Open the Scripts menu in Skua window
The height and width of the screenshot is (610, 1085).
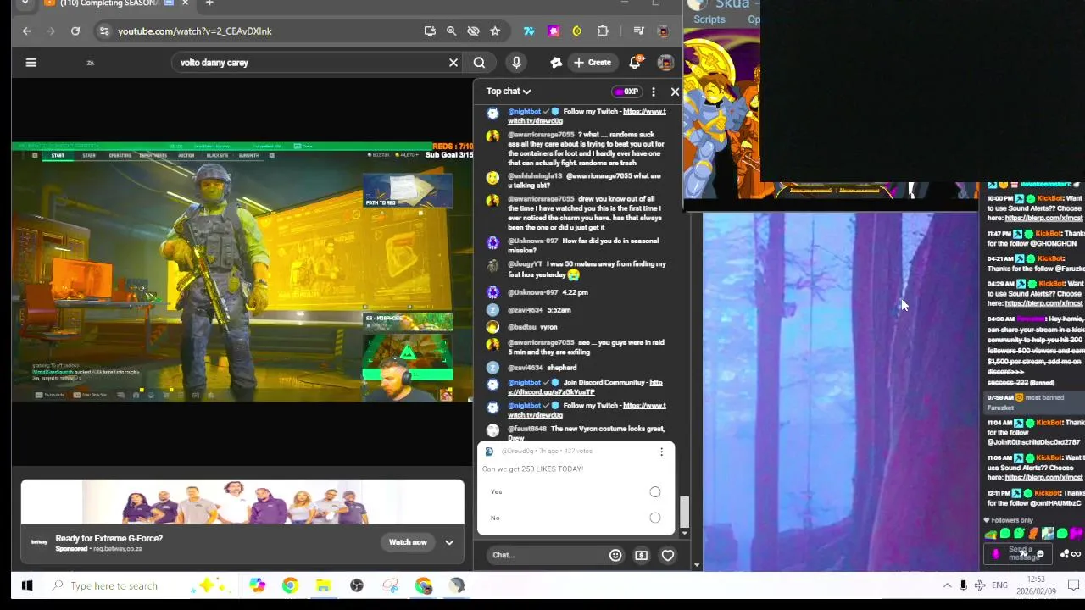tap(709, 19)
